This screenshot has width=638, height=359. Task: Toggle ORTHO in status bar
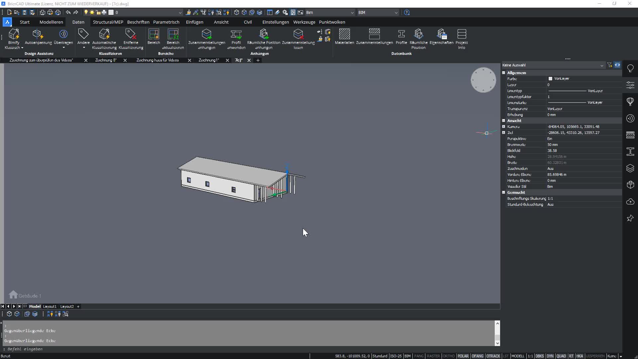(449, 356)
